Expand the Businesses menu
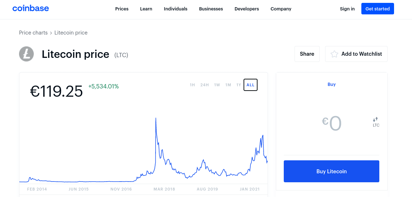Image resolution: width=412 pixels, height=197 pixels. 211,9
